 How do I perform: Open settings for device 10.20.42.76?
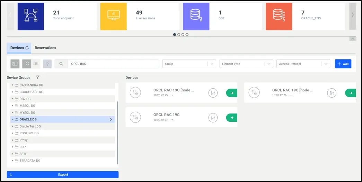coord(332,93)
